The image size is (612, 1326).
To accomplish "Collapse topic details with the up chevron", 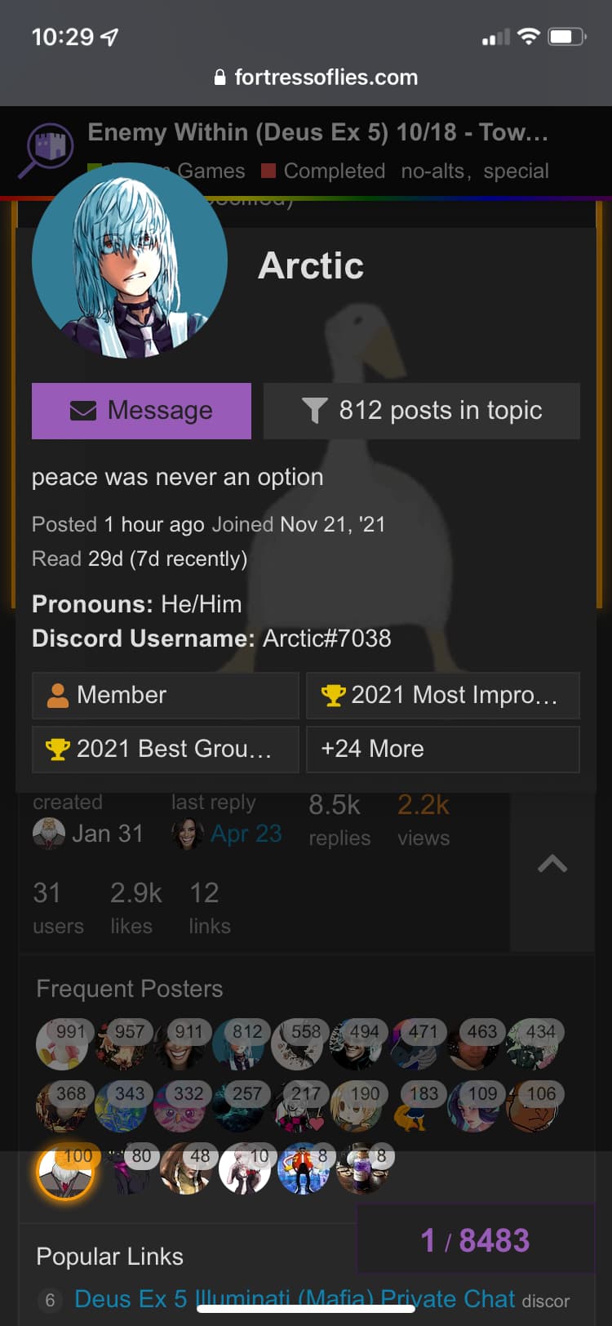I will 552,864.
